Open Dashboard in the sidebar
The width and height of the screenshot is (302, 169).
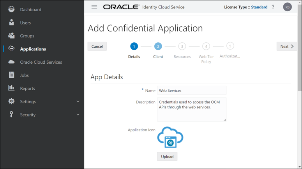click(x=31, y=10)
